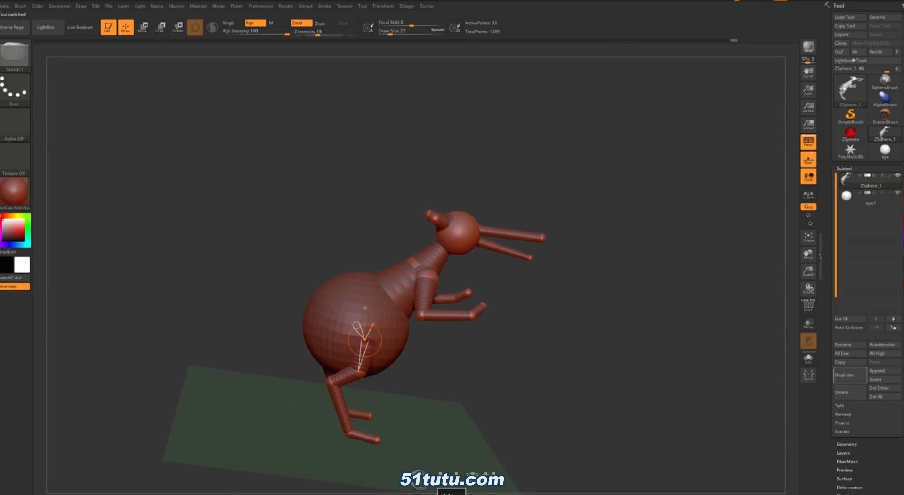This screenshot has height=495, width=904.
Task: Toggle the Floor grid button
Action: 808,160
